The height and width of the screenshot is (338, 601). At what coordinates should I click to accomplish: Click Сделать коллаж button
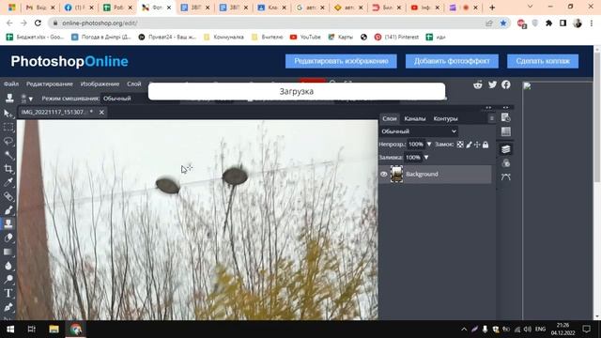click(x=543, y=61)
